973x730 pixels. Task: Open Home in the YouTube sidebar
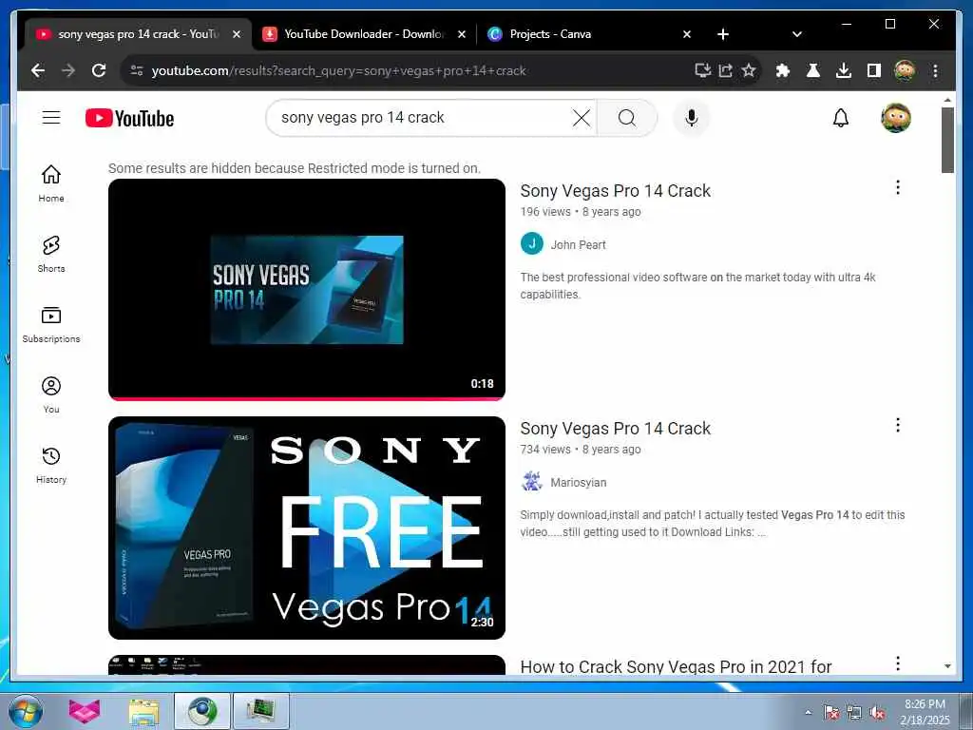click(51, 183)
